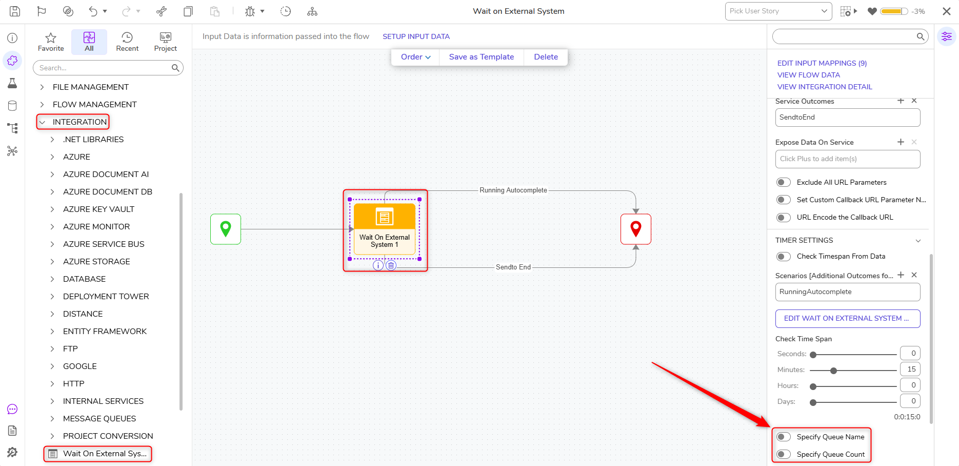Image resolution: width=959 pixels, height=466 pixels.
Task: Click the chat bubble icon in sidebar
Action: tap(12, 409)
